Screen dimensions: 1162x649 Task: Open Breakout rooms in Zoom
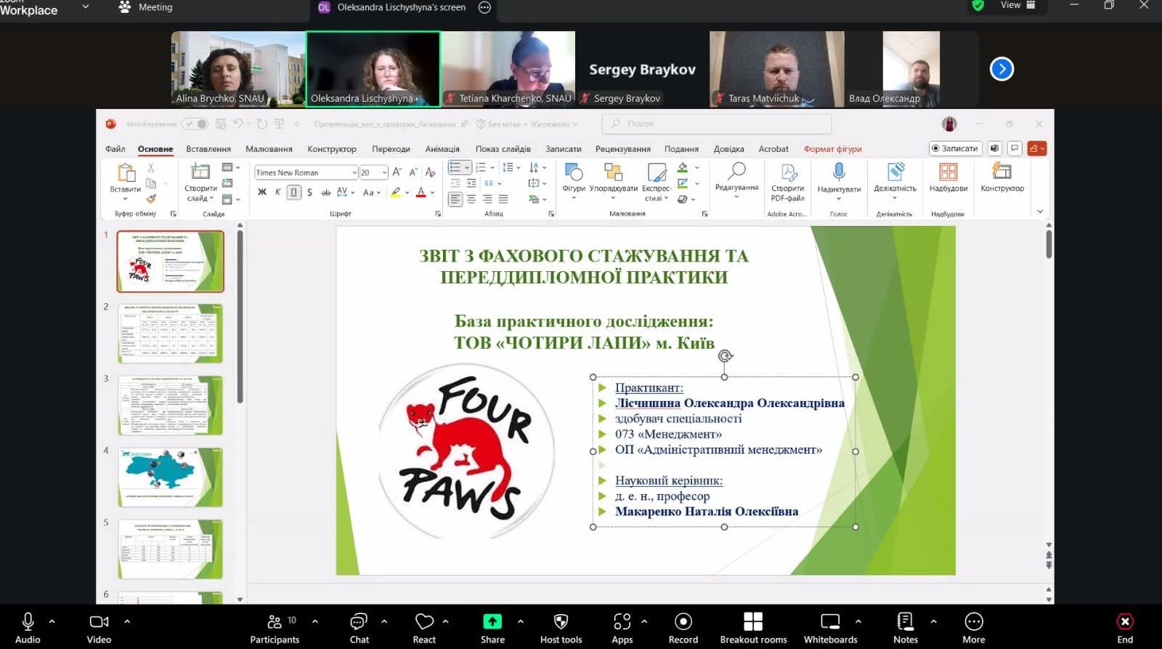(x=753, y=622)
